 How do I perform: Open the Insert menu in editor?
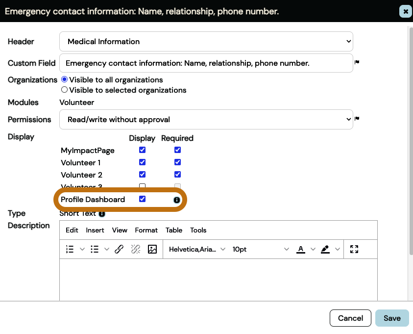pos(95,230)
